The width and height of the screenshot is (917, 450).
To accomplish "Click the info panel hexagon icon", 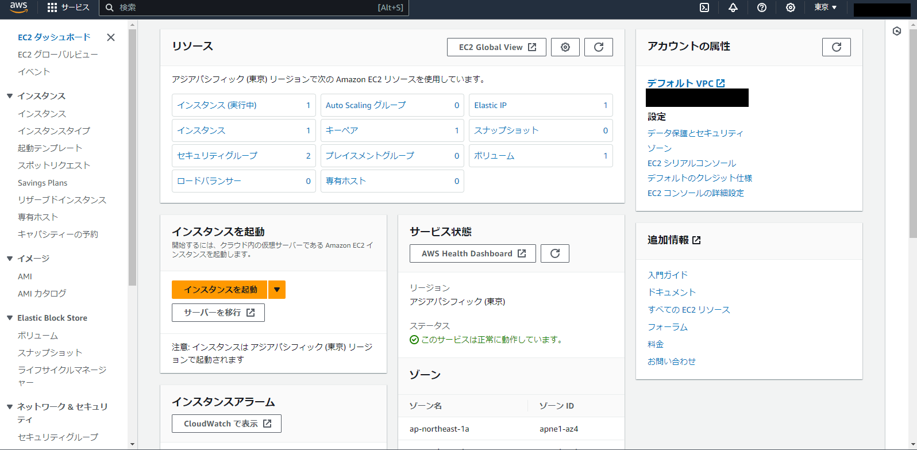I will point(897,31).
